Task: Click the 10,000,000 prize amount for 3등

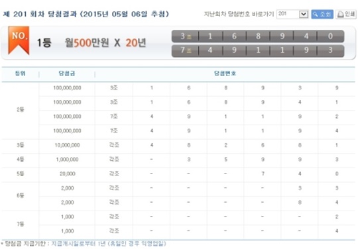Action: click(67, 145)
